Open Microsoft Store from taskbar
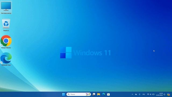Image resolution: width=172 pixels, height=97 pixels. (x=109, y=94)
